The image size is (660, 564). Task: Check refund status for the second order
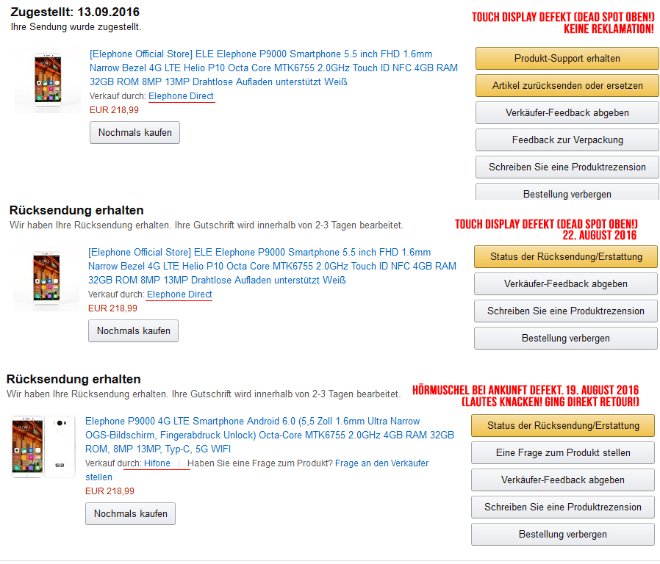pyautogui.click(x=565, y=256)
